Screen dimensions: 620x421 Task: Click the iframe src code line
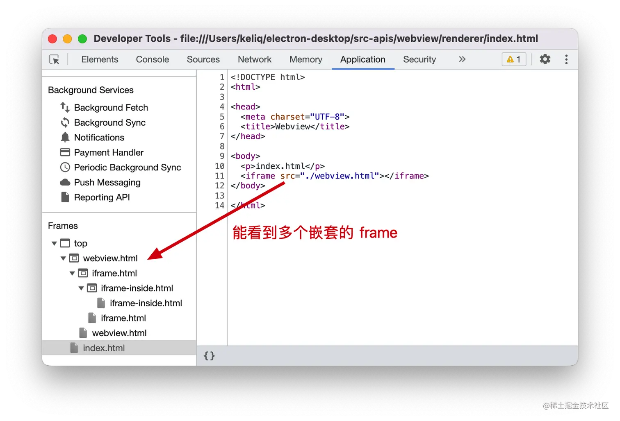click(335, 176)
